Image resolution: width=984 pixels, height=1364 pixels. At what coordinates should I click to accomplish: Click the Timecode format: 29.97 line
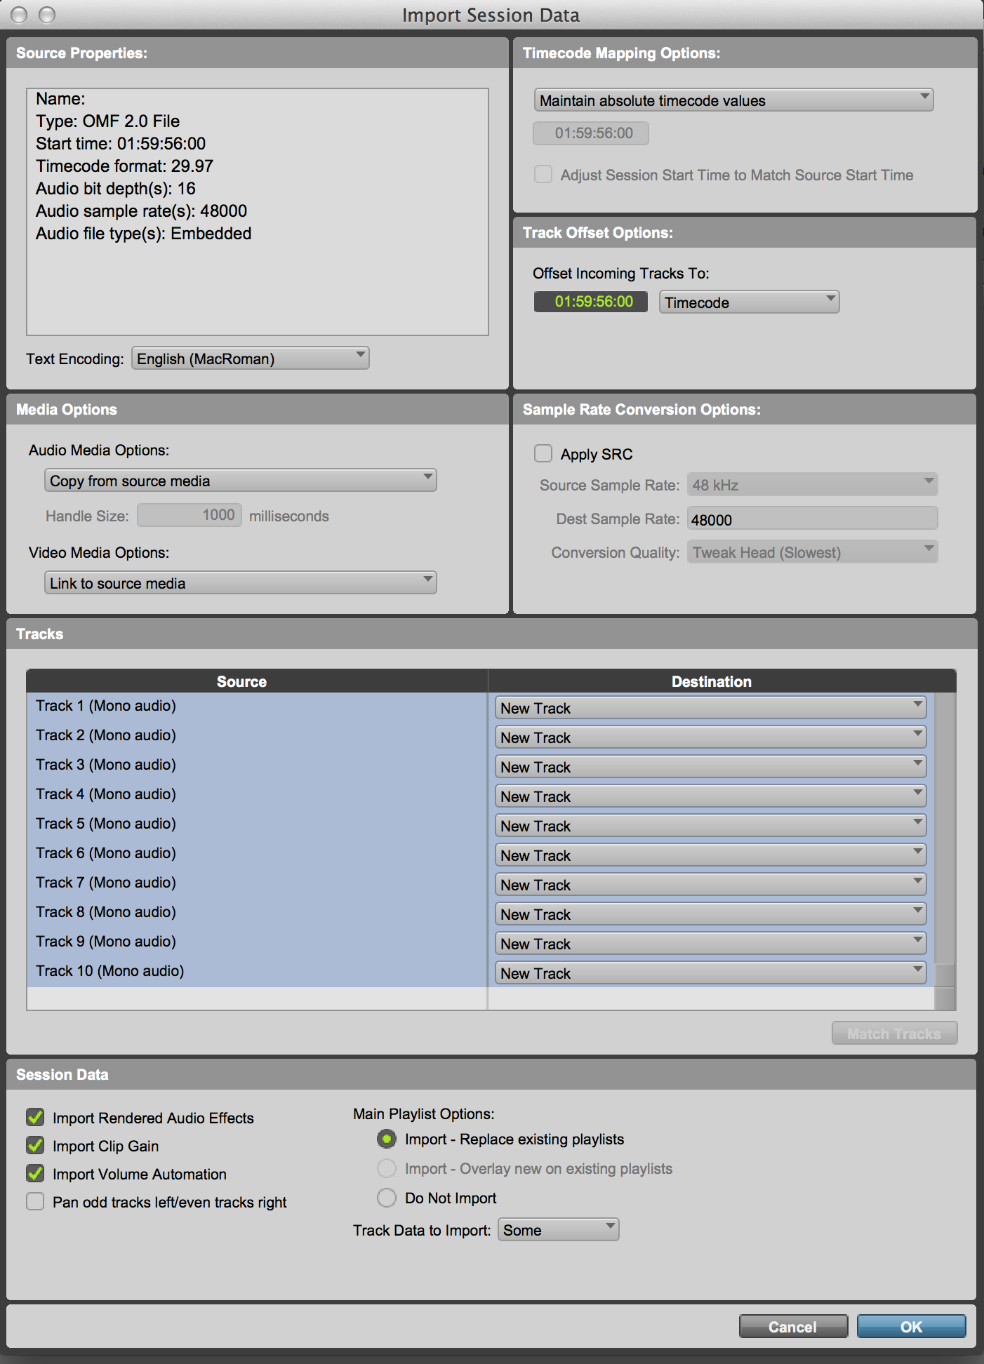pyautogui.click(x=124, y=166)
